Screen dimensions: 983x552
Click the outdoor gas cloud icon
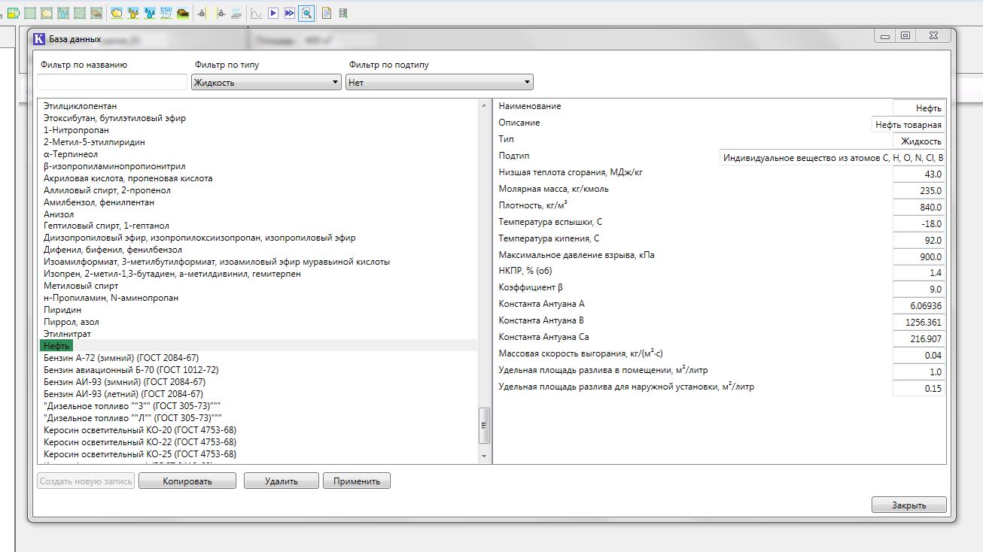pos(117,13)
